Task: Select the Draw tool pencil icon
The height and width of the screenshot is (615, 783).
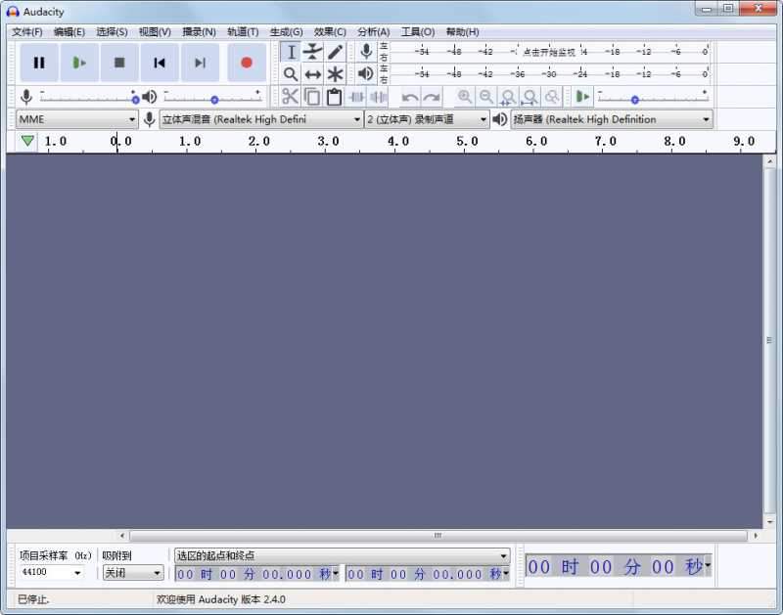Action: click(336, 51)
